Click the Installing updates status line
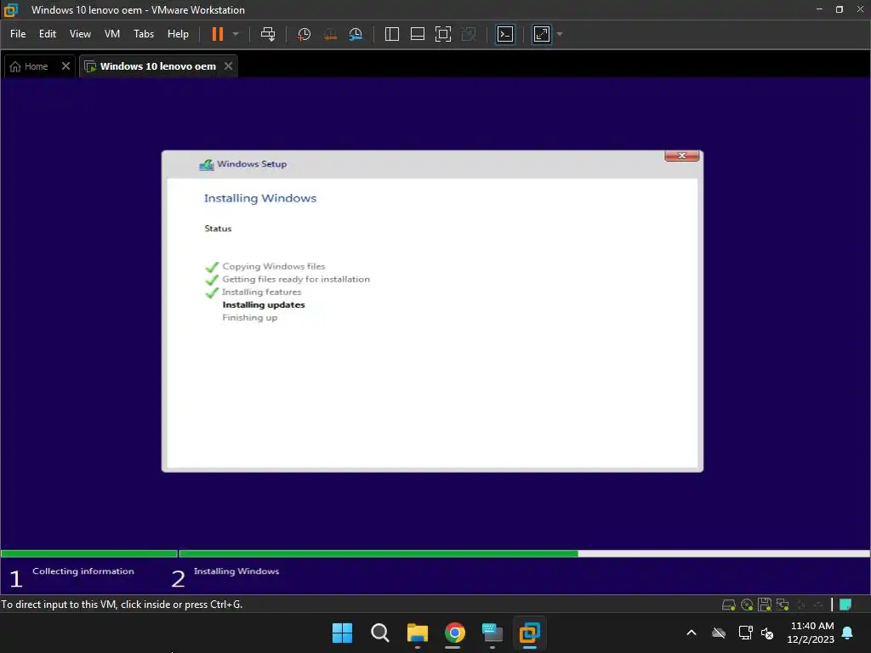 tap(264, 305)
